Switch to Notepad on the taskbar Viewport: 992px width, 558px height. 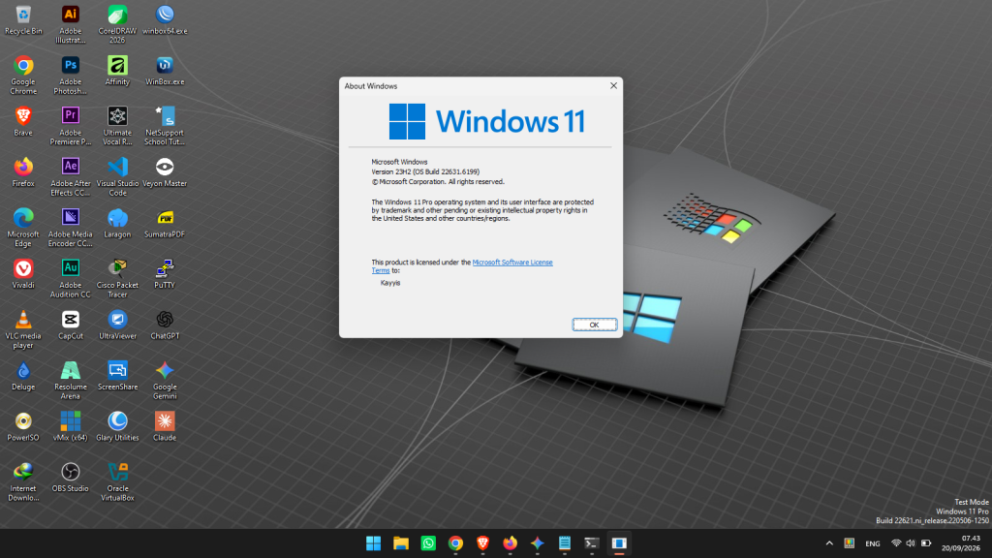565,543
